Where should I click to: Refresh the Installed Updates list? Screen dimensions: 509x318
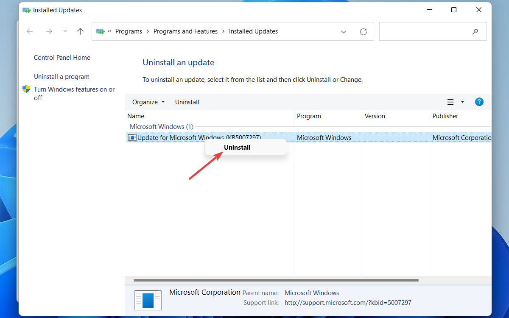(x=364, y=31)
